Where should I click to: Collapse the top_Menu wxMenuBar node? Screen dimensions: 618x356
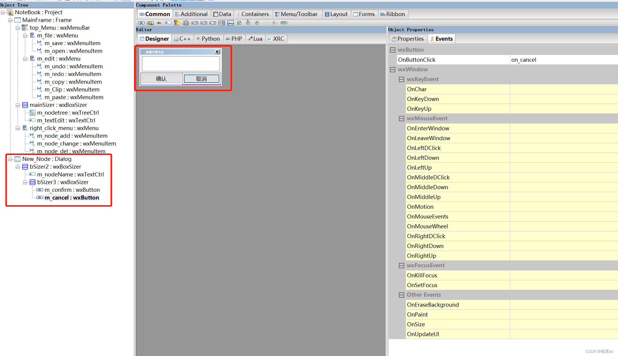tap(18, 28)
